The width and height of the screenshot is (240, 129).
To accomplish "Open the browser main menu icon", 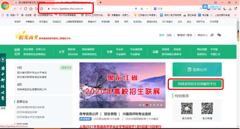I will tap(236, 9).
